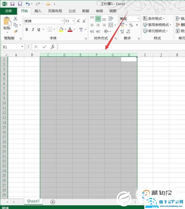
Task: Activate the Format Painter brush
Action: [15, 31]
